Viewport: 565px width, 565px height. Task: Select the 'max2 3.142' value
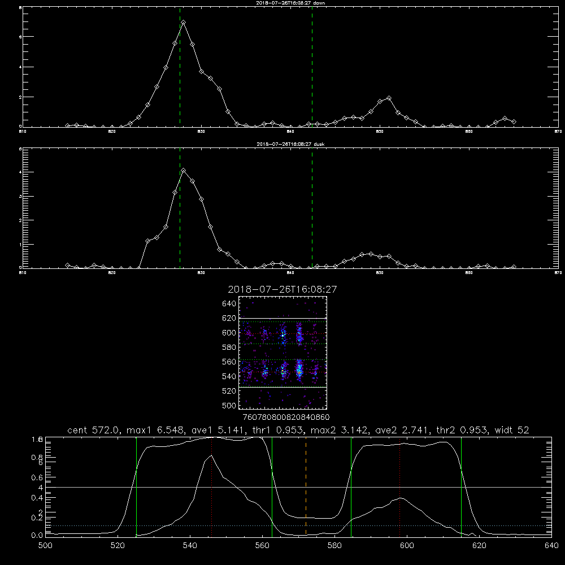340,430
